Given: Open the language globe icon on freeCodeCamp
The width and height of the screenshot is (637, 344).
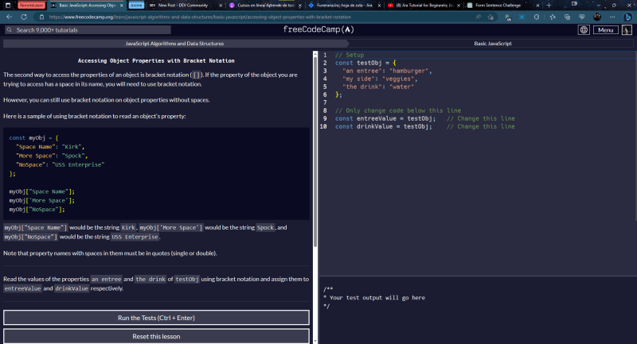Looking at the screenshot, I should 584,30.
